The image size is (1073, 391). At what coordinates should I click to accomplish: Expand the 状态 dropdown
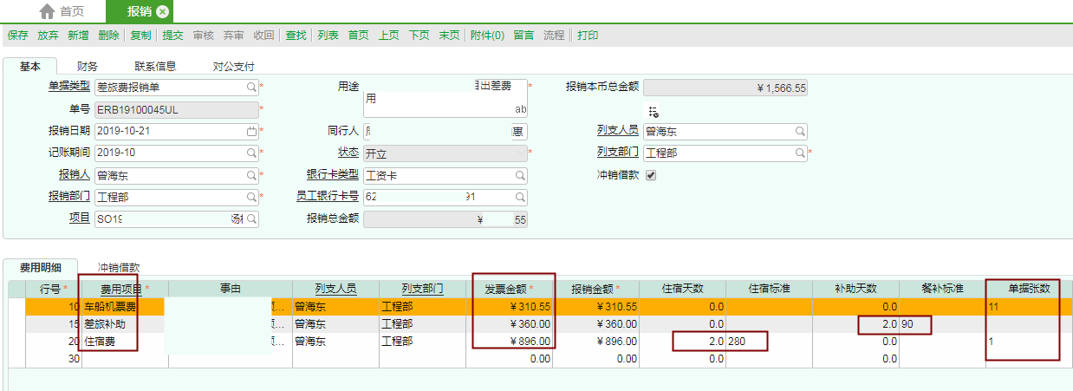(520, 153)
